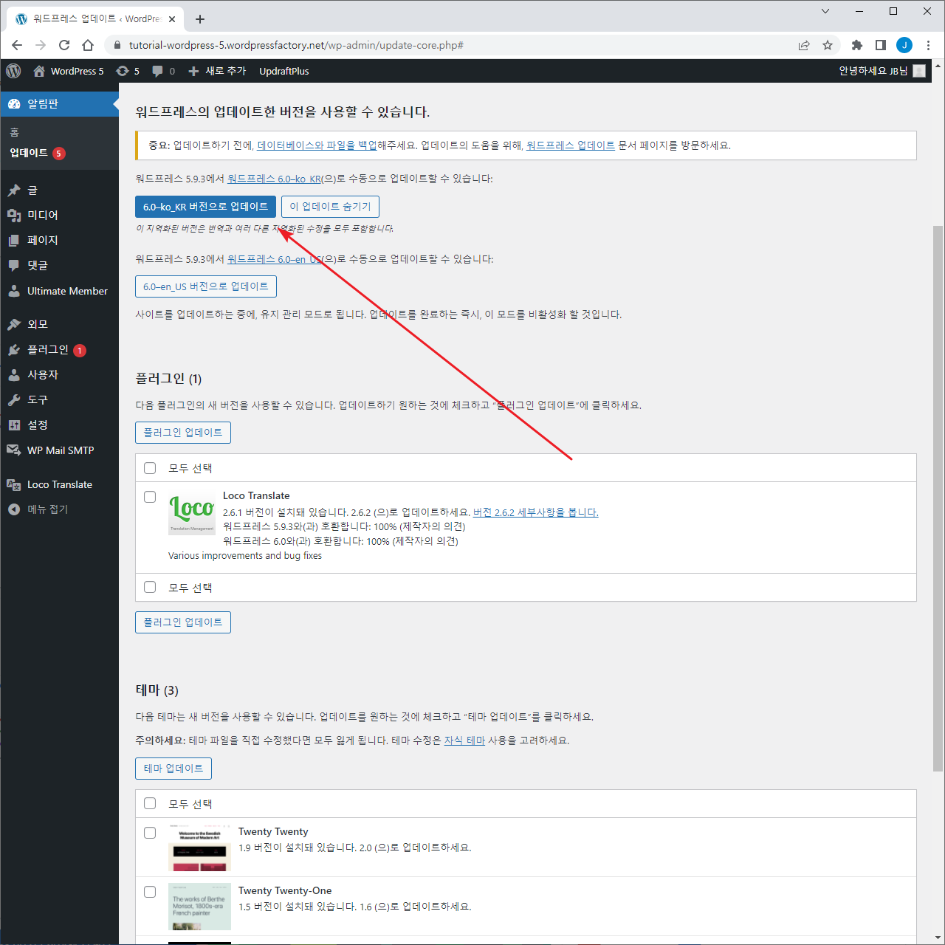This screenshot has width=945, height=945.
Task: Click the 테마 업데이트 button
Action: 173,769
